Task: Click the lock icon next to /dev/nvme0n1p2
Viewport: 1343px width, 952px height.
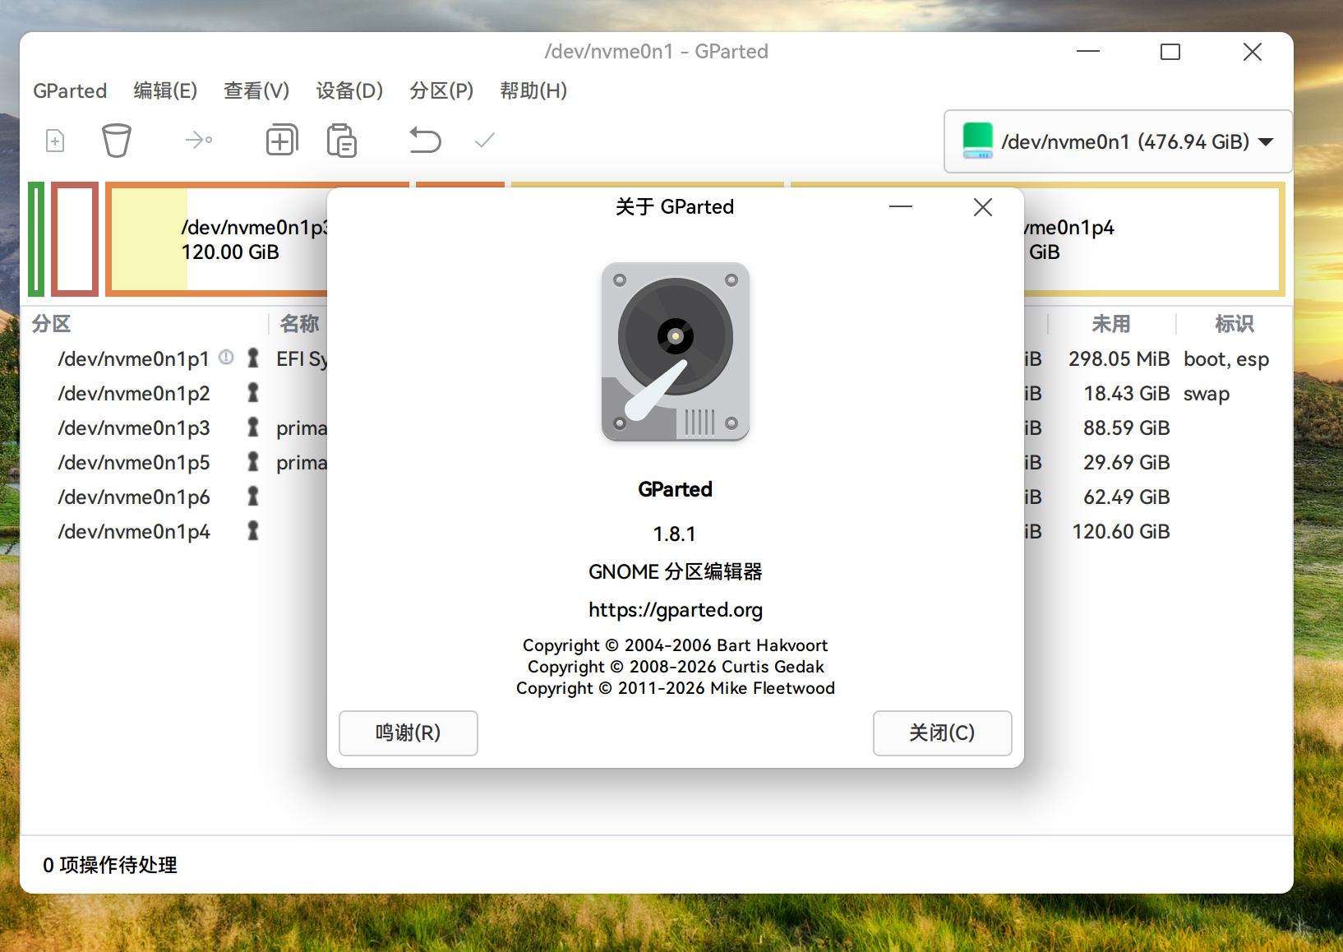Action: click(252, 392)
